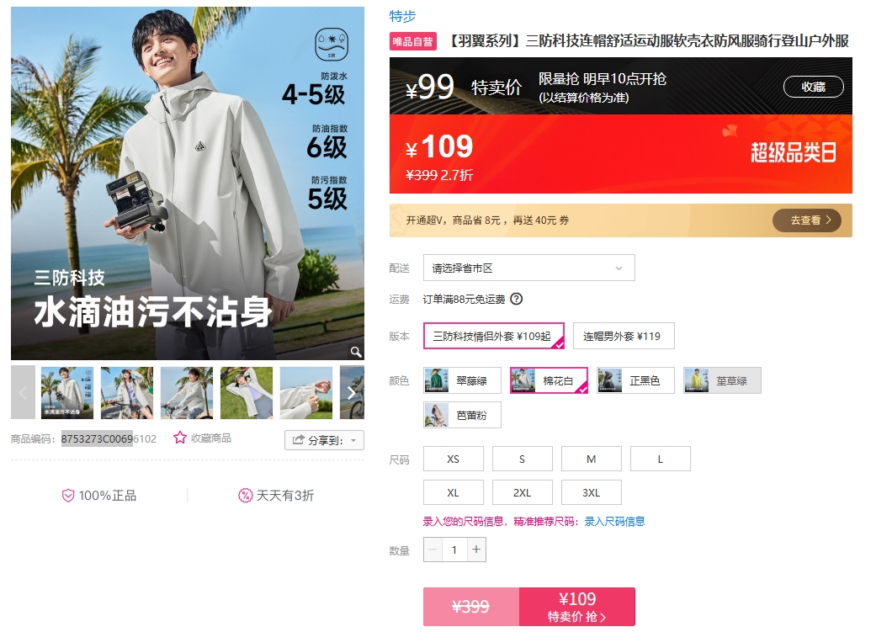Click the 开通超V 商品省8元 text
The height and width of the screenshot is (632, 892).
[487, 220]
